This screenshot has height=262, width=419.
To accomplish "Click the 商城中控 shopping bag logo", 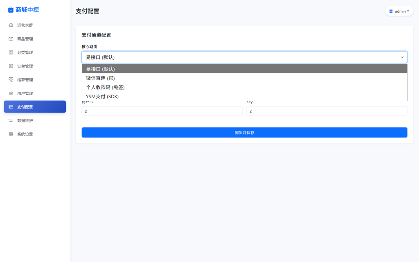I will (x=10, y=9).
